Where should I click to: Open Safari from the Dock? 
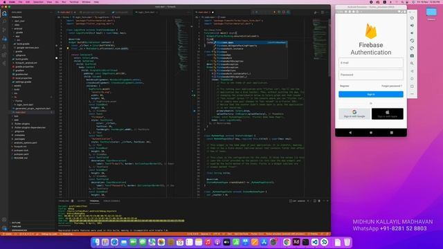point(114,242)
